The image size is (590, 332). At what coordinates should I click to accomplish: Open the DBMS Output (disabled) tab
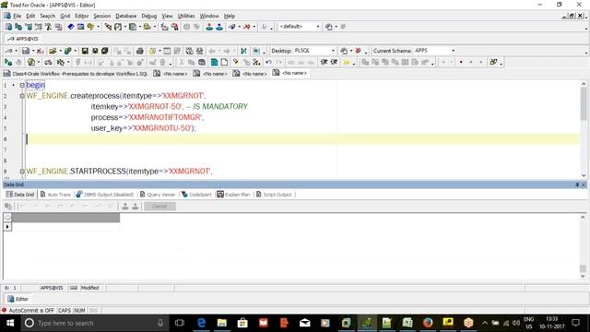(104, 195)
